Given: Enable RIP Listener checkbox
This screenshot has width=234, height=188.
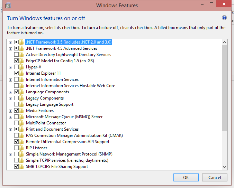Looking at the screenshot, I should [x=16, y=148].
